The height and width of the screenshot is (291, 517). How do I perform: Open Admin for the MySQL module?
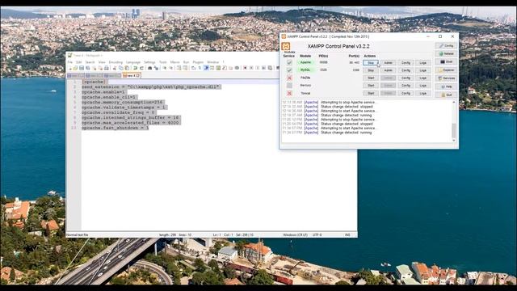point(388,70)
